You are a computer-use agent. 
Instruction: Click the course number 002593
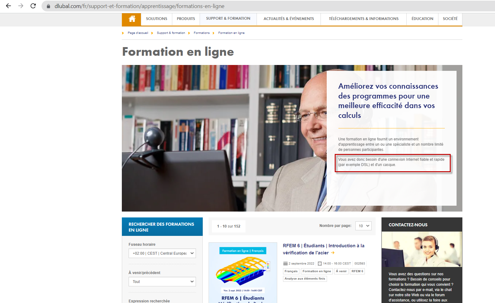[360, 264]
